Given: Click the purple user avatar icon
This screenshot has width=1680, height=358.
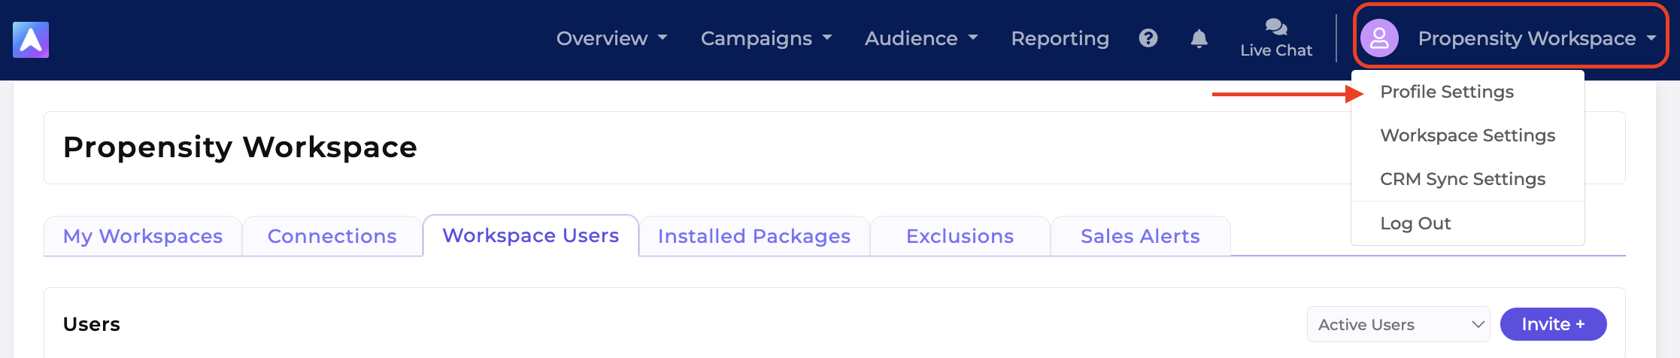Looking at the screenshot, I should coord(1379,38).
